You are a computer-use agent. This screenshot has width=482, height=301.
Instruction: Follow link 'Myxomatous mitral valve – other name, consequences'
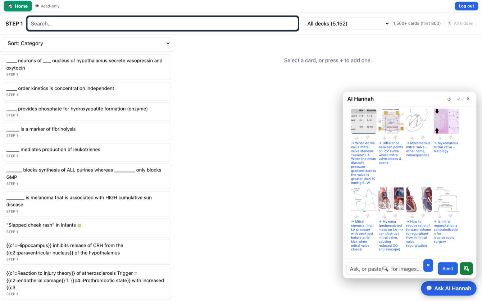click(418, 149)
